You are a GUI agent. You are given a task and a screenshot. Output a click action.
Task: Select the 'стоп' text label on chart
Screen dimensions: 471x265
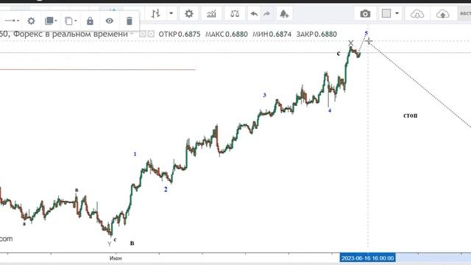tap(411, 116)
